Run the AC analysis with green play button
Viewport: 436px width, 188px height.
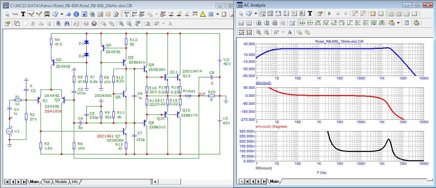(330, 14)
